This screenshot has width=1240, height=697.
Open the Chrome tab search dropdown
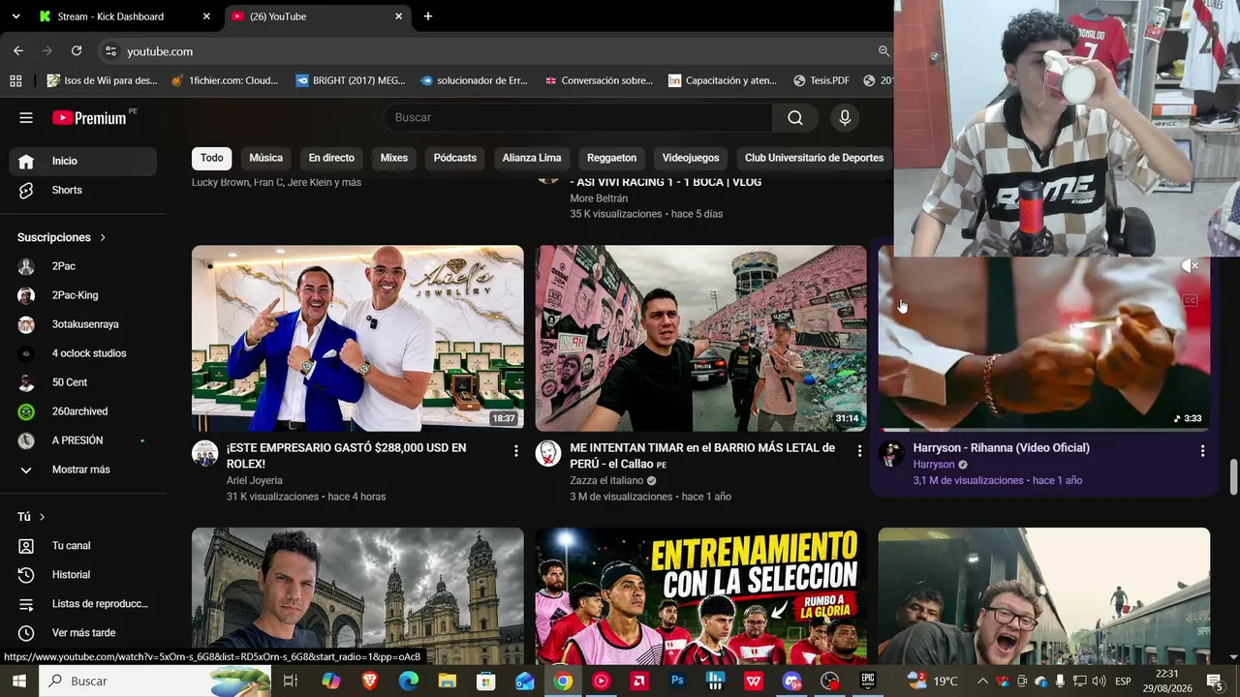pyautogui.click(x=15, y=16)
